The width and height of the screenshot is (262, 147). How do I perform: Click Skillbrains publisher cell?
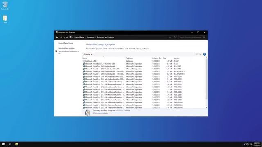pyautogui.click(x=130, y=61)
